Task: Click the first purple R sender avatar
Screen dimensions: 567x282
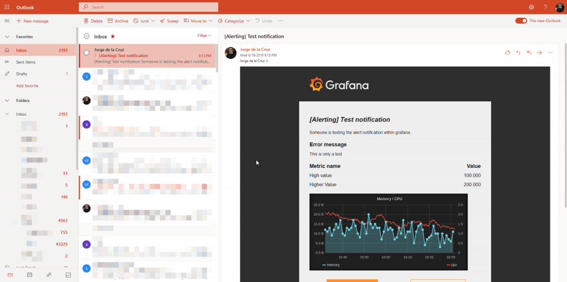Action: (x=86, y=125)
